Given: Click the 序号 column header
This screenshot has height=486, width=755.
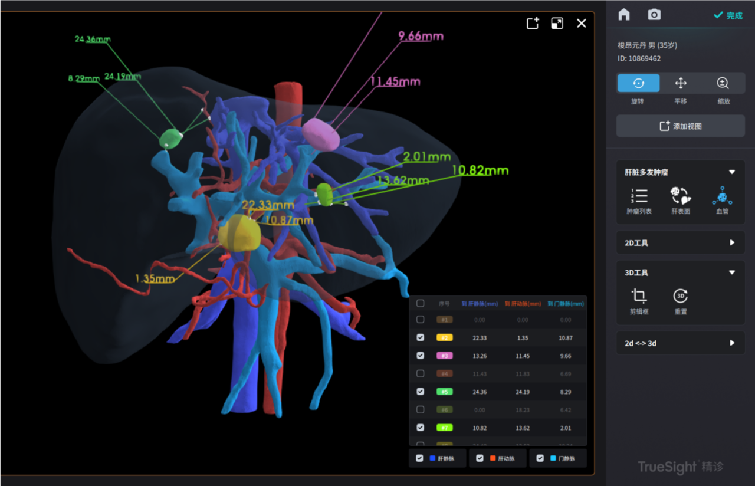Looking at the screenshot, I should tap(444, 304).
